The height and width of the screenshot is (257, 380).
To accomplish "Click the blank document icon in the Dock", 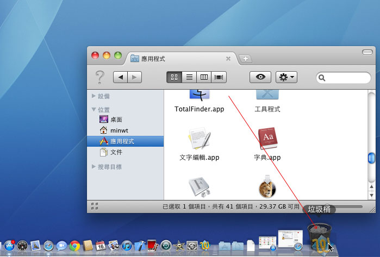I will (x=251, y=246).
